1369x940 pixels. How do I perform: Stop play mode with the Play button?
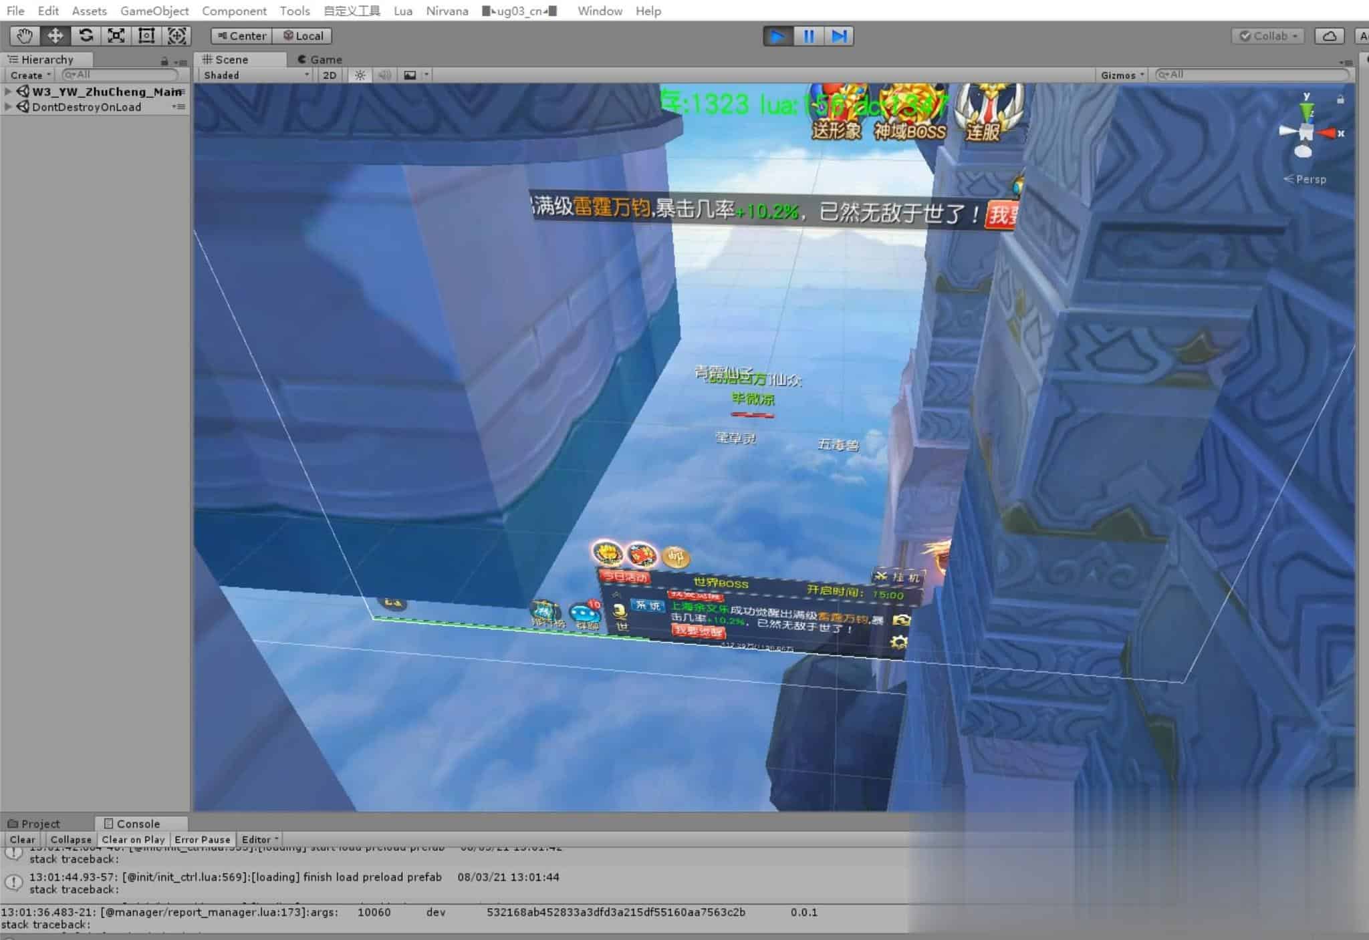pos(778,36)
